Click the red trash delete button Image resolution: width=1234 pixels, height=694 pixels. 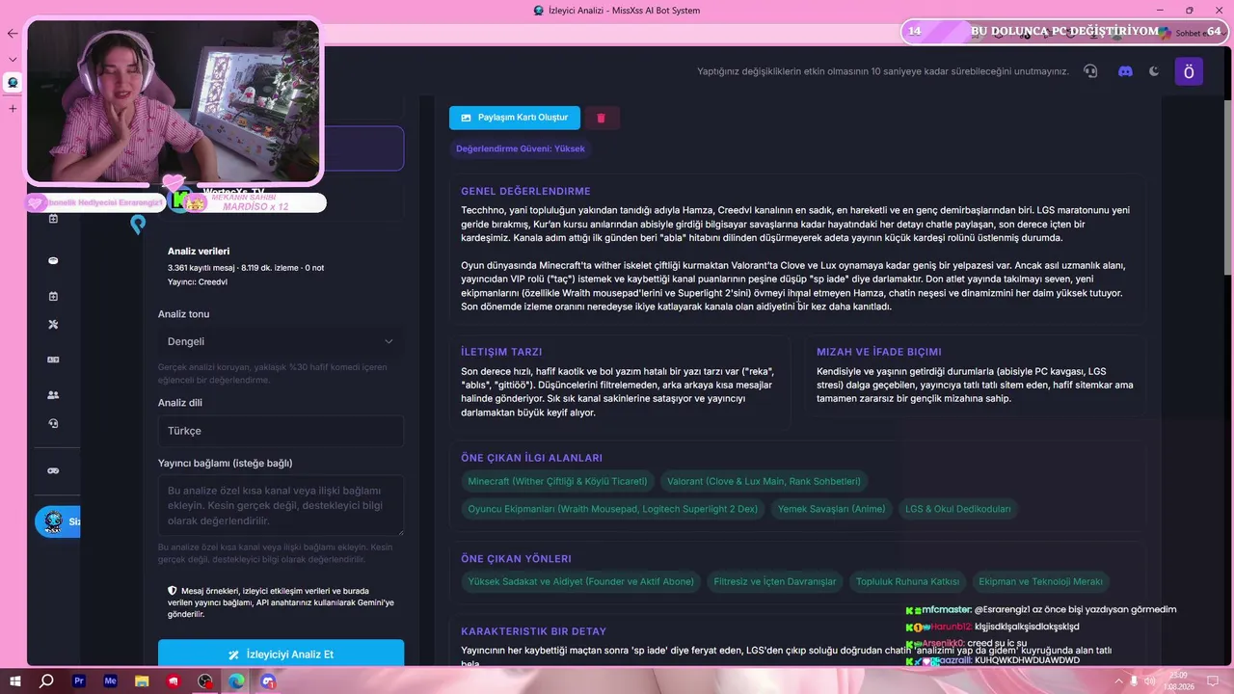point(601,118)
